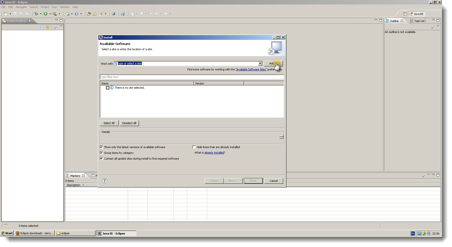Click the Last Edit Location icon
Viewport: 452px width, 247px height.
click(x=150, y=14)
